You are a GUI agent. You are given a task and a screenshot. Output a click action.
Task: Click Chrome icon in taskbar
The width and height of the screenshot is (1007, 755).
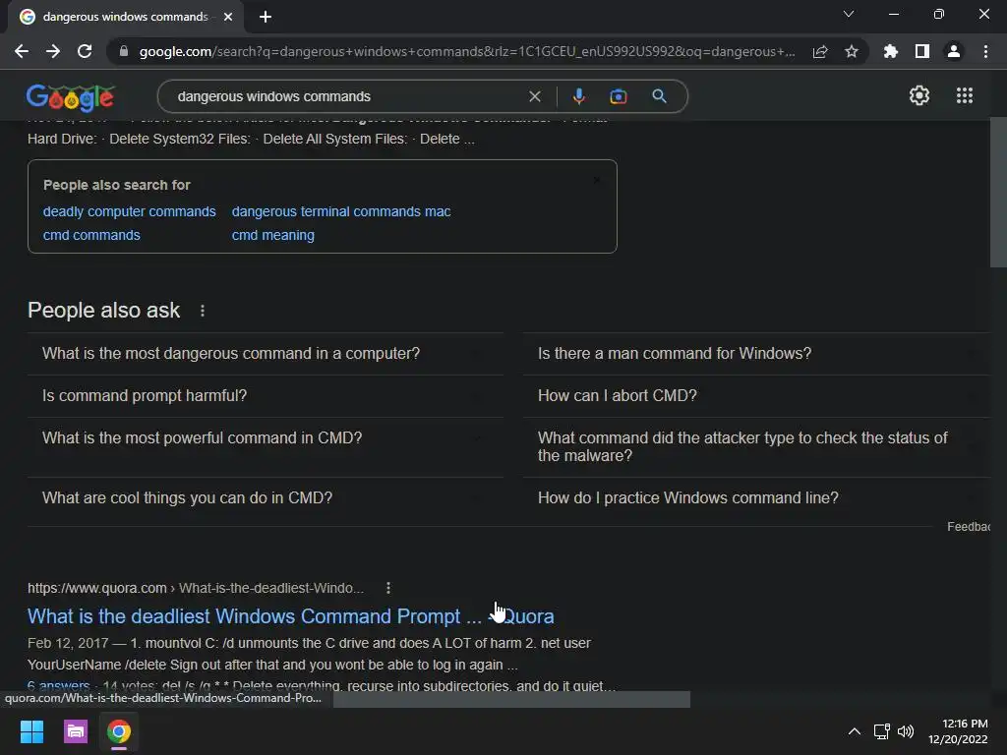click(x=119, y=731)
